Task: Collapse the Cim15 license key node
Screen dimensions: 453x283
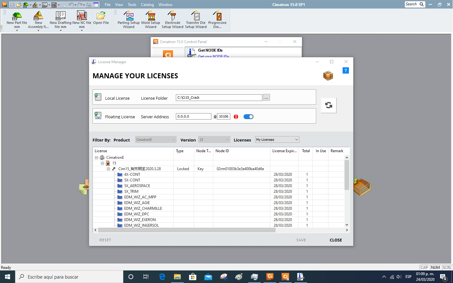Action: pyautogui.click(x=108, y=169)
